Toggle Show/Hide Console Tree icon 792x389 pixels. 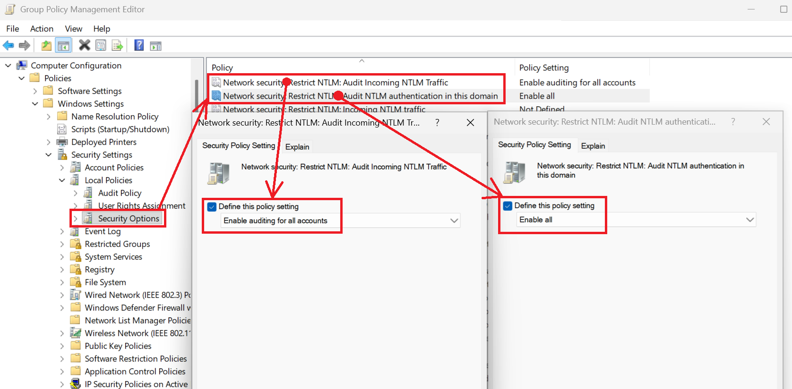63,45
